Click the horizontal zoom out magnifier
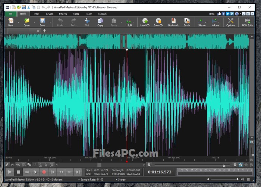 point(149,165)
